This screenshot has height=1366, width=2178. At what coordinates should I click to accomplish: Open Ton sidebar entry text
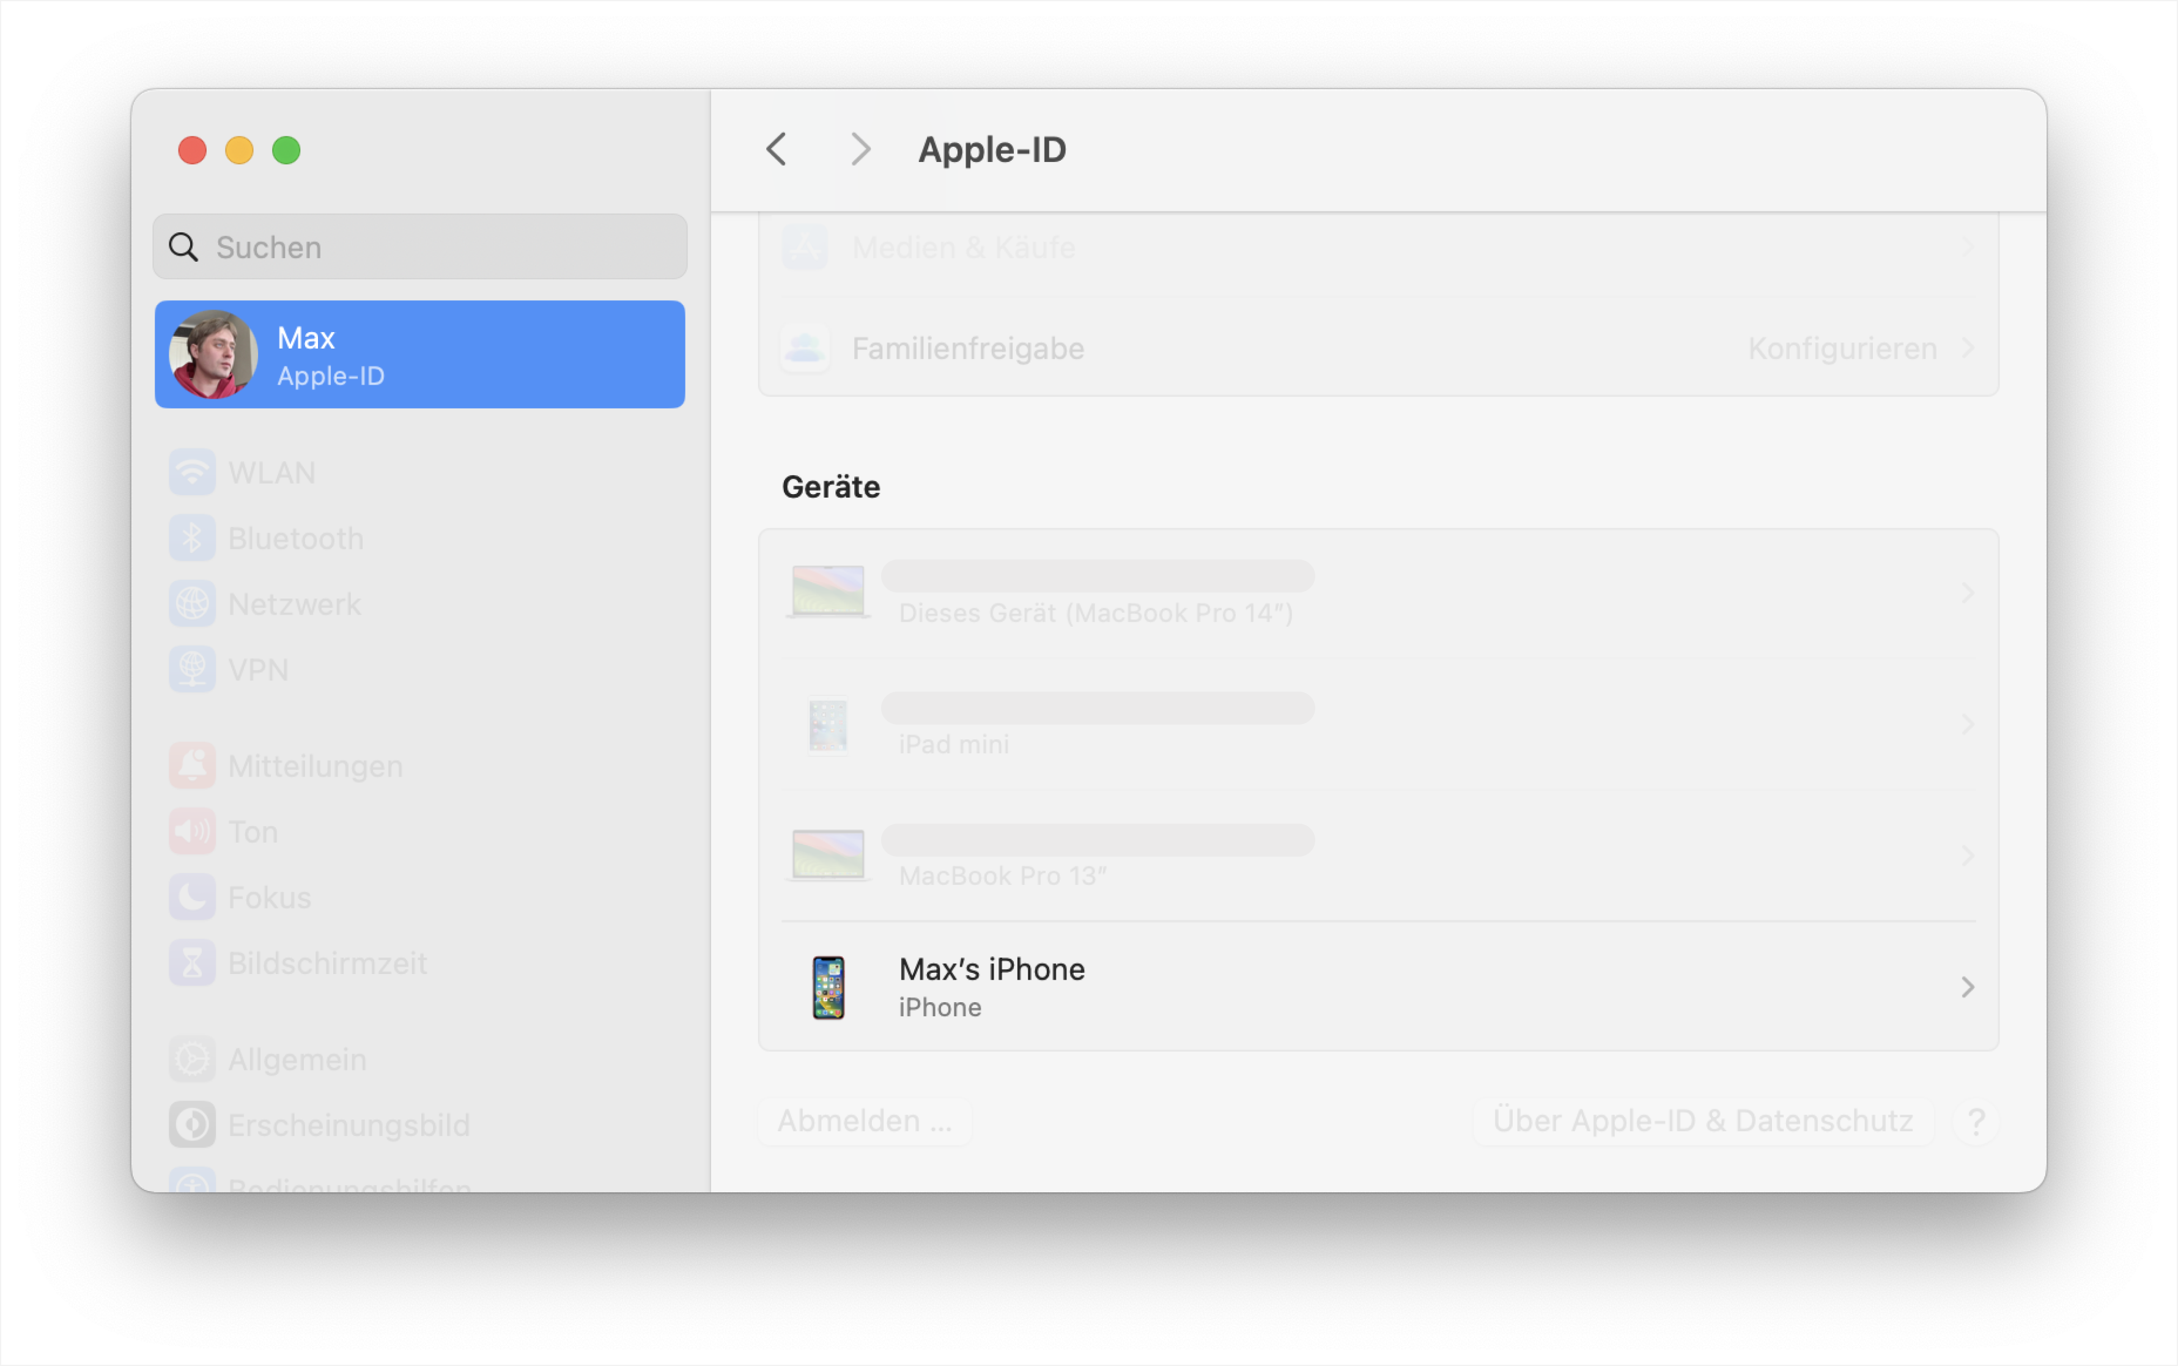click(253, 832)
